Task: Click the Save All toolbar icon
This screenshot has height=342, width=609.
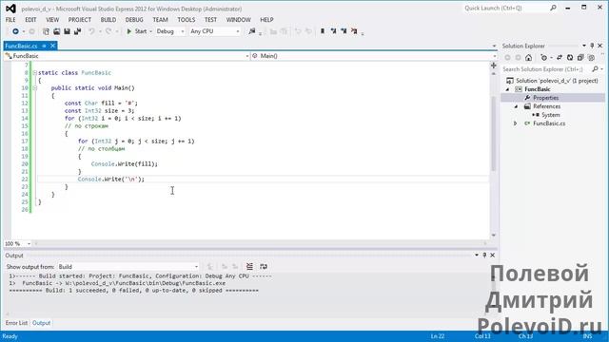Action: [77, 31]
